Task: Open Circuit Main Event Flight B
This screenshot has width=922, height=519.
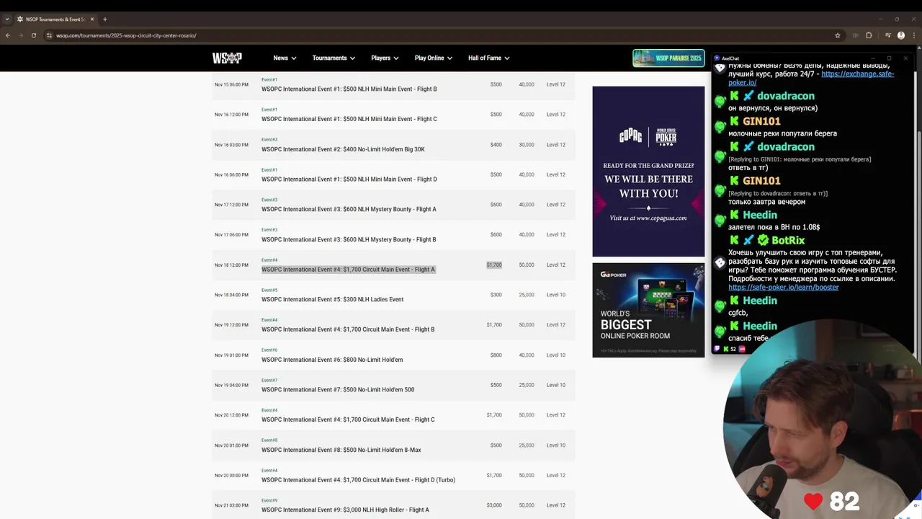Action: (348, 329)
